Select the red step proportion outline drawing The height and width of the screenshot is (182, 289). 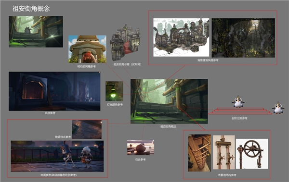click(x=240, y=111)
